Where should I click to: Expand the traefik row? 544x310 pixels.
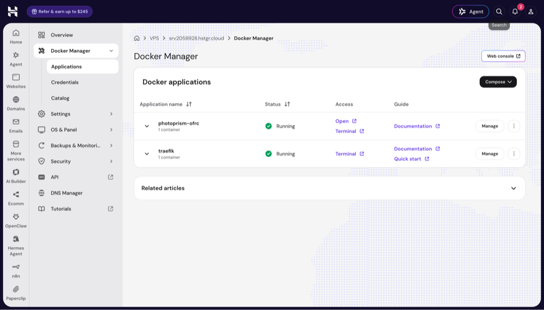pos(147,153)
